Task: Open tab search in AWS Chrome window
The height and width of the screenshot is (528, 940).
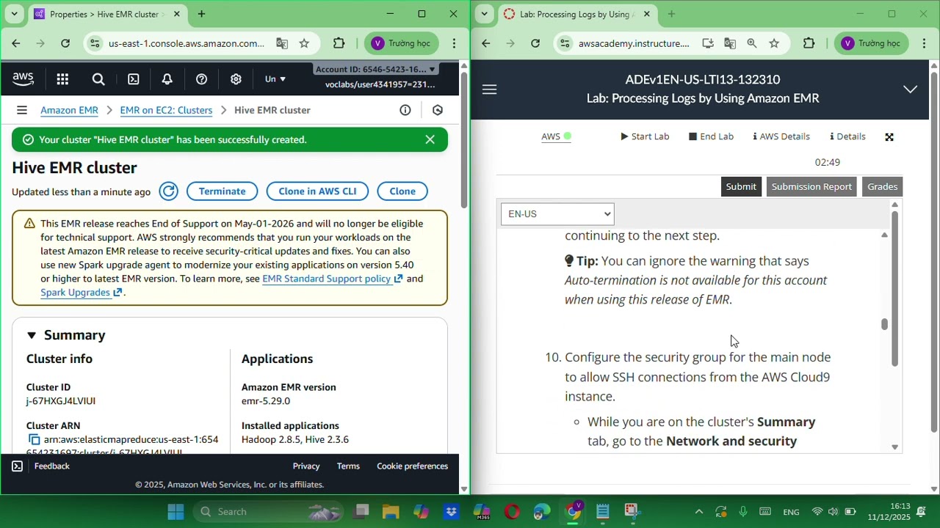Action: (x=14, y=14)
